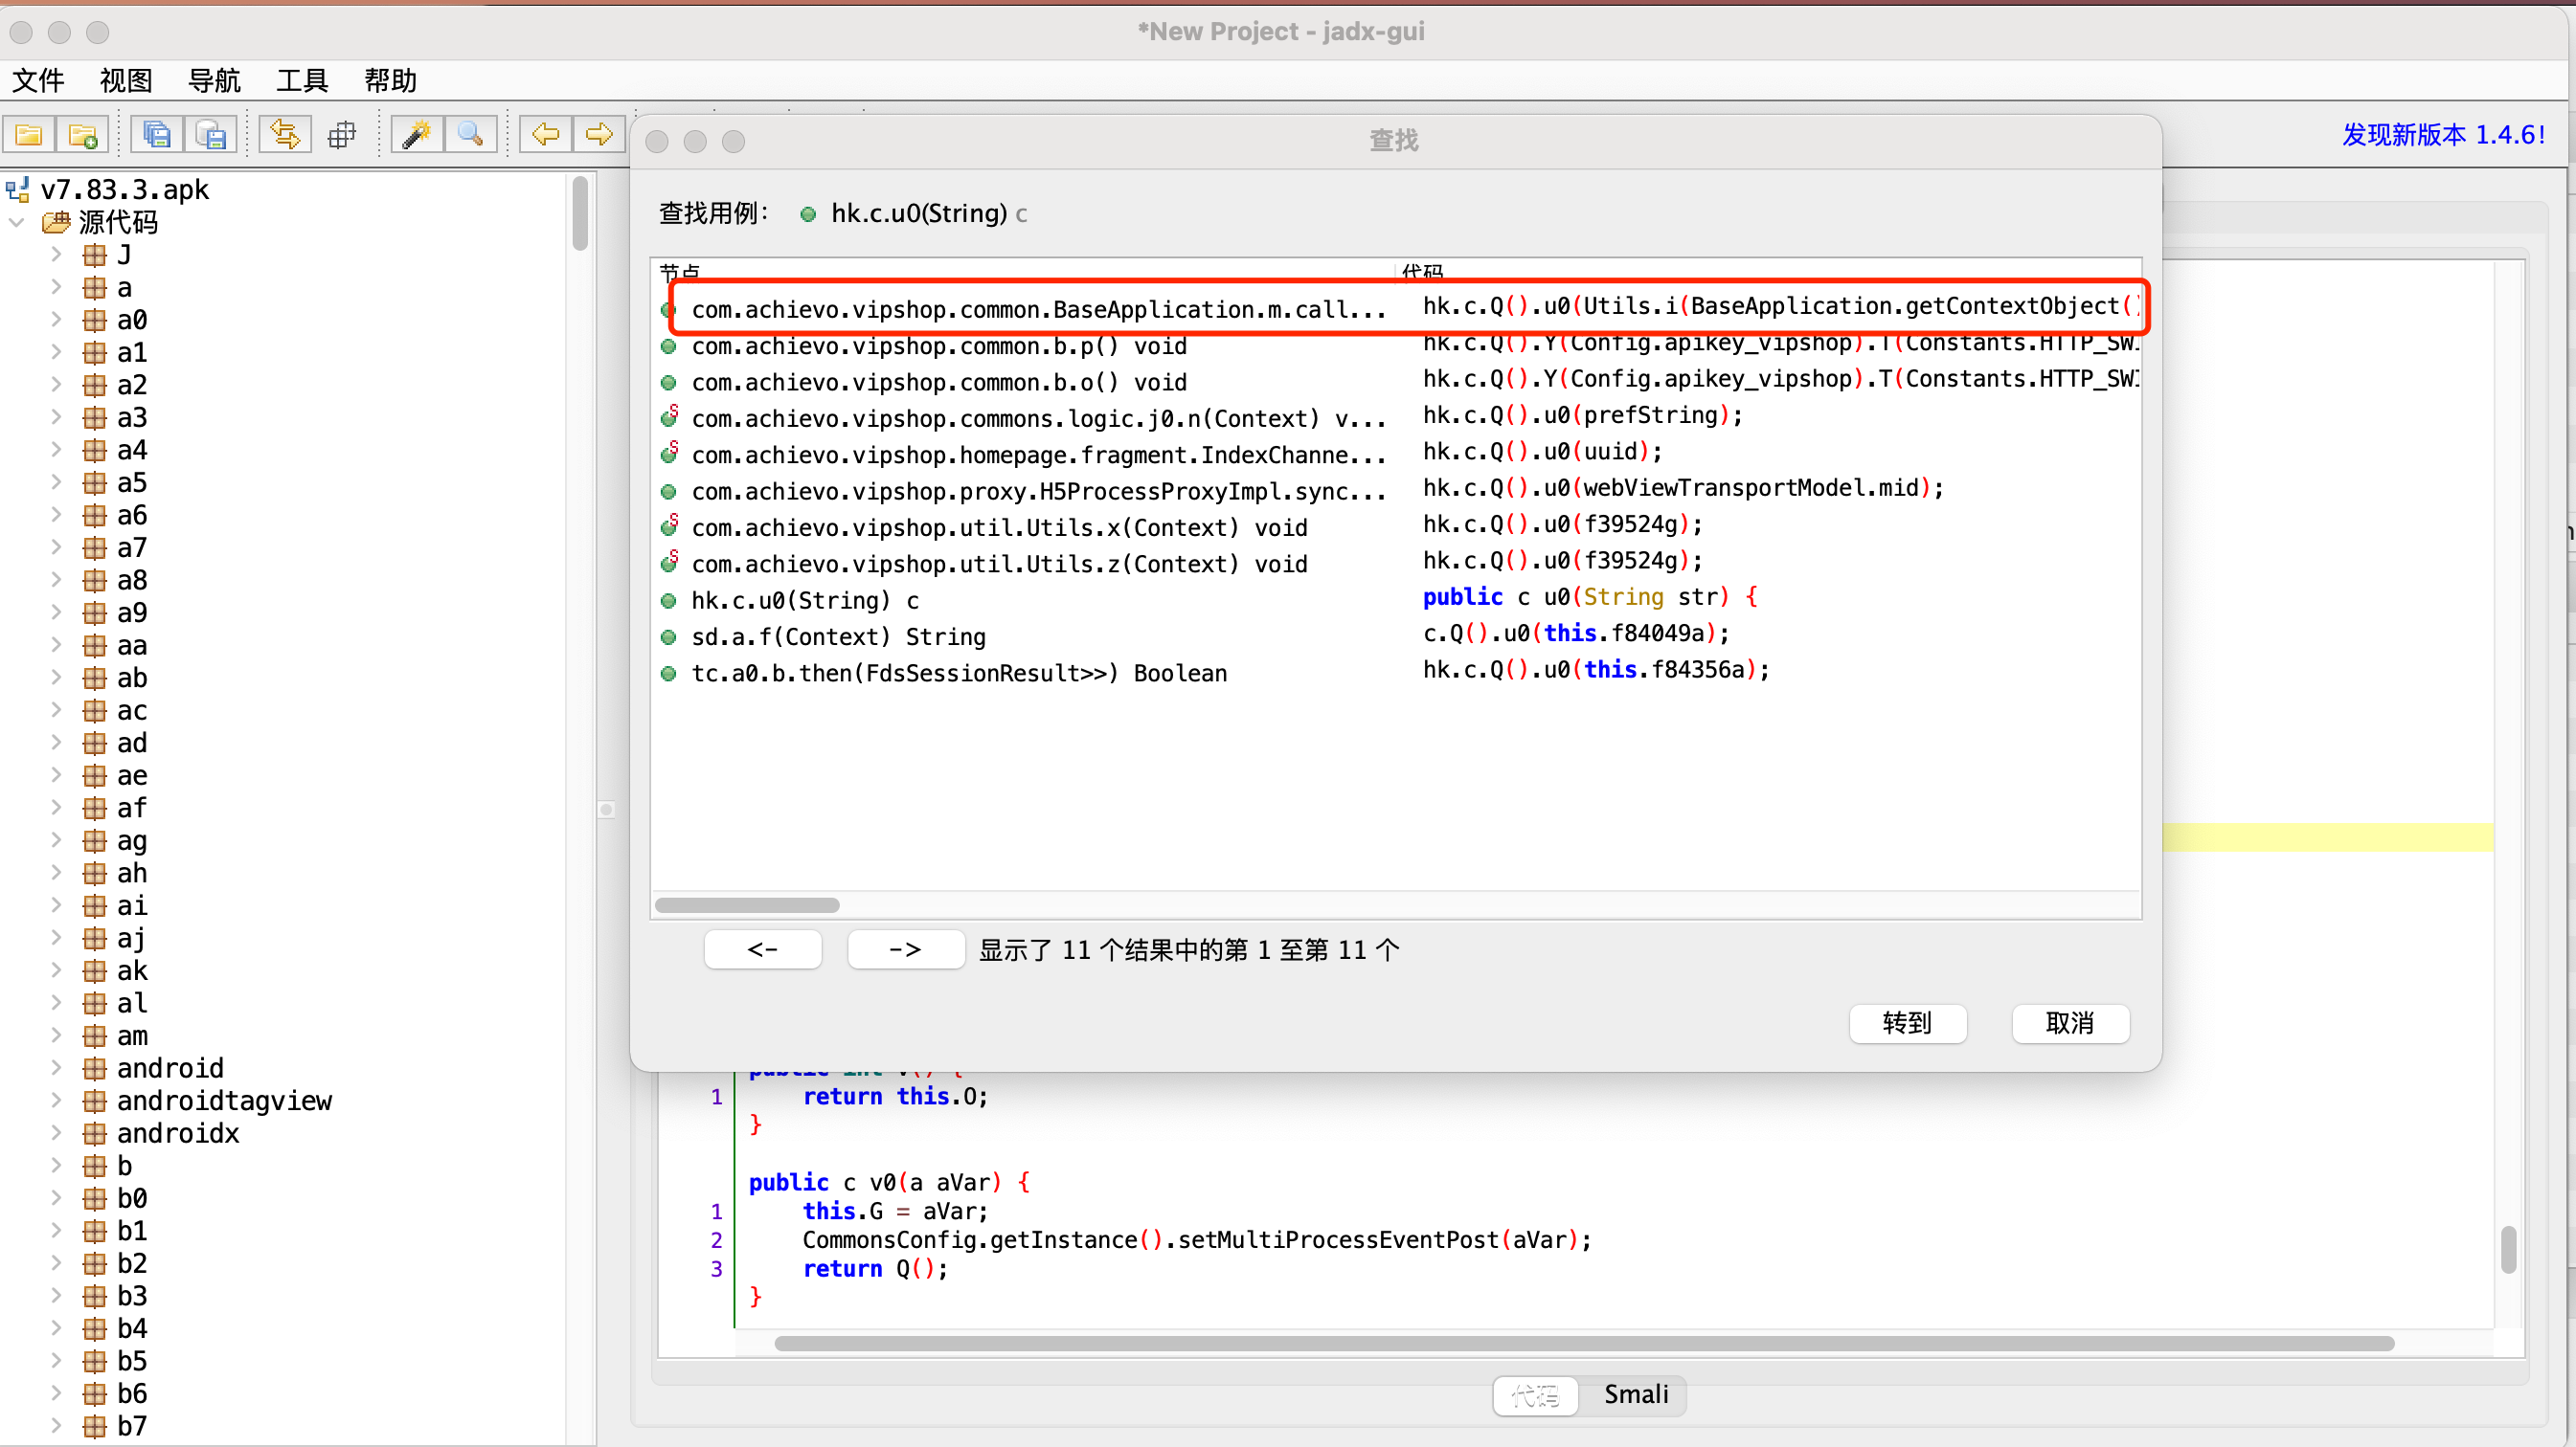
Task: Select the 'b3' package in tree
Action: (132, 1295)
